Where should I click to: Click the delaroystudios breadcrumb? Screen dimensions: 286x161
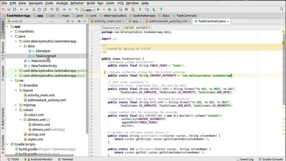tap(113, 16)
